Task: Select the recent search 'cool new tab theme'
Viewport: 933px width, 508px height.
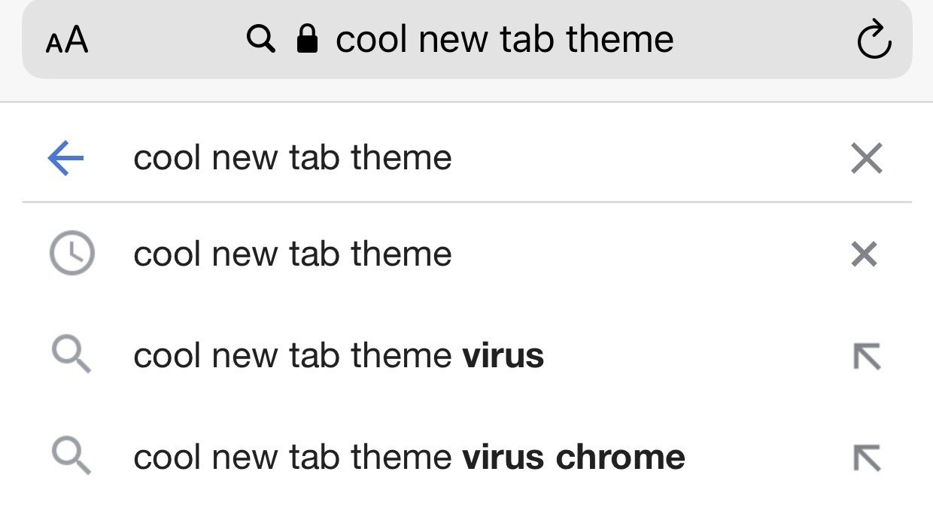Action: (x=293, y=254)
